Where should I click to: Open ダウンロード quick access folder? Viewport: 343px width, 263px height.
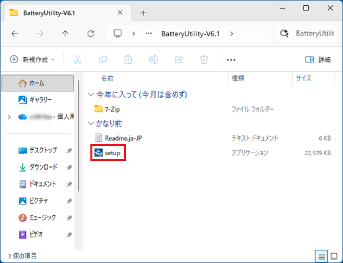(x=38, y=167)
